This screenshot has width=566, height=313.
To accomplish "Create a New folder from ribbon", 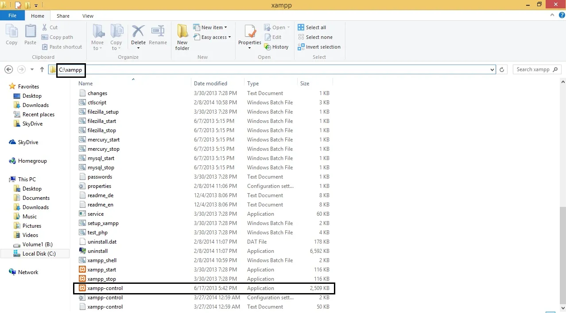I will [x=182, y=37].
